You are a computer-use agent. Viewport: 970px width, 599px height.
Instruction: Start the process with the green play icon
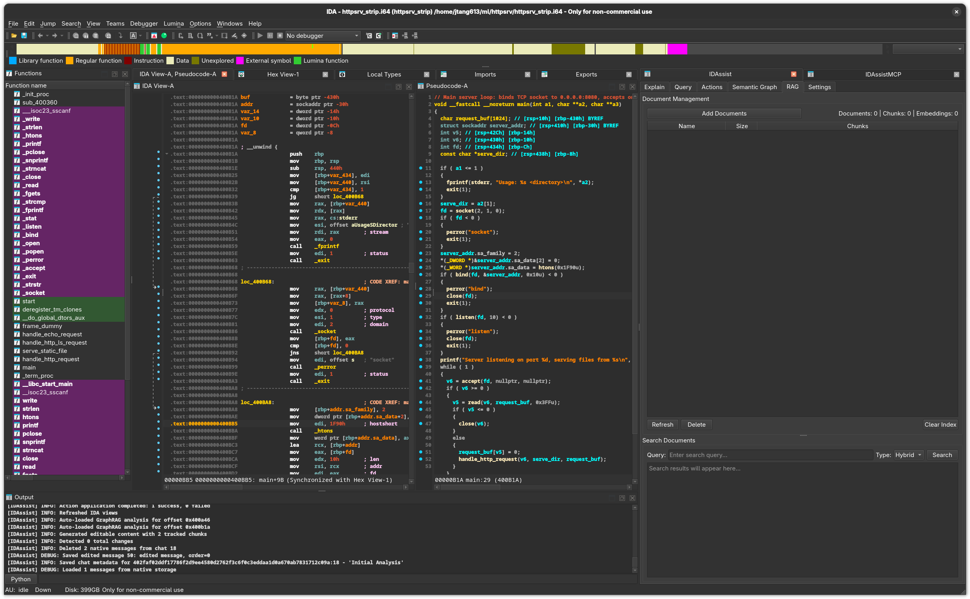click(260, 35)
